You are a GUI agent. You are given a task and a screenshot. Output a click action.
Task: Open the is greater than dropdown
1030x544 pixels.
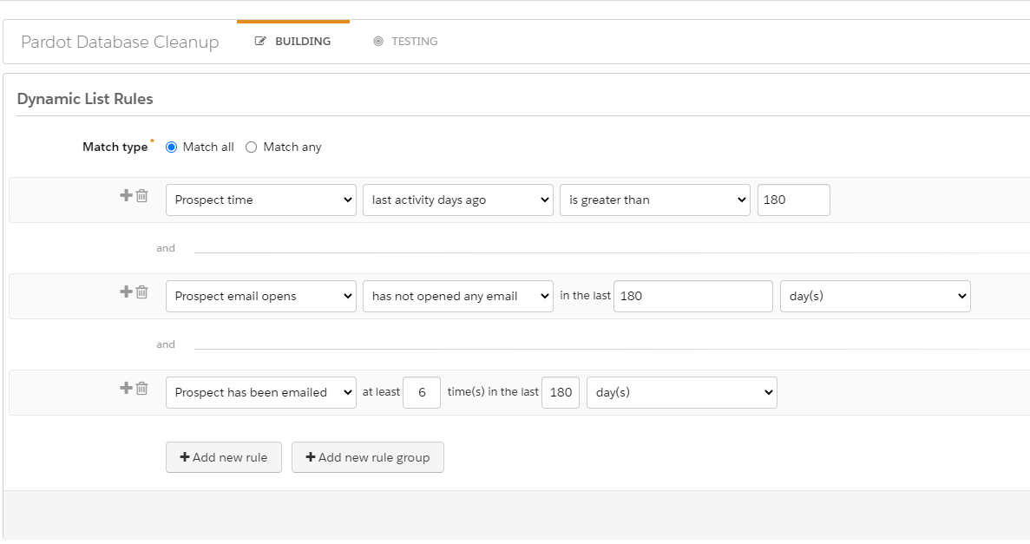(x=655, y=200)
